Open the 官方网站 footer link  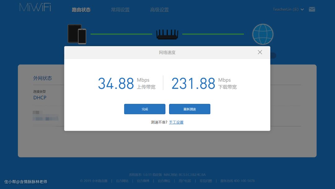(122, 181)
